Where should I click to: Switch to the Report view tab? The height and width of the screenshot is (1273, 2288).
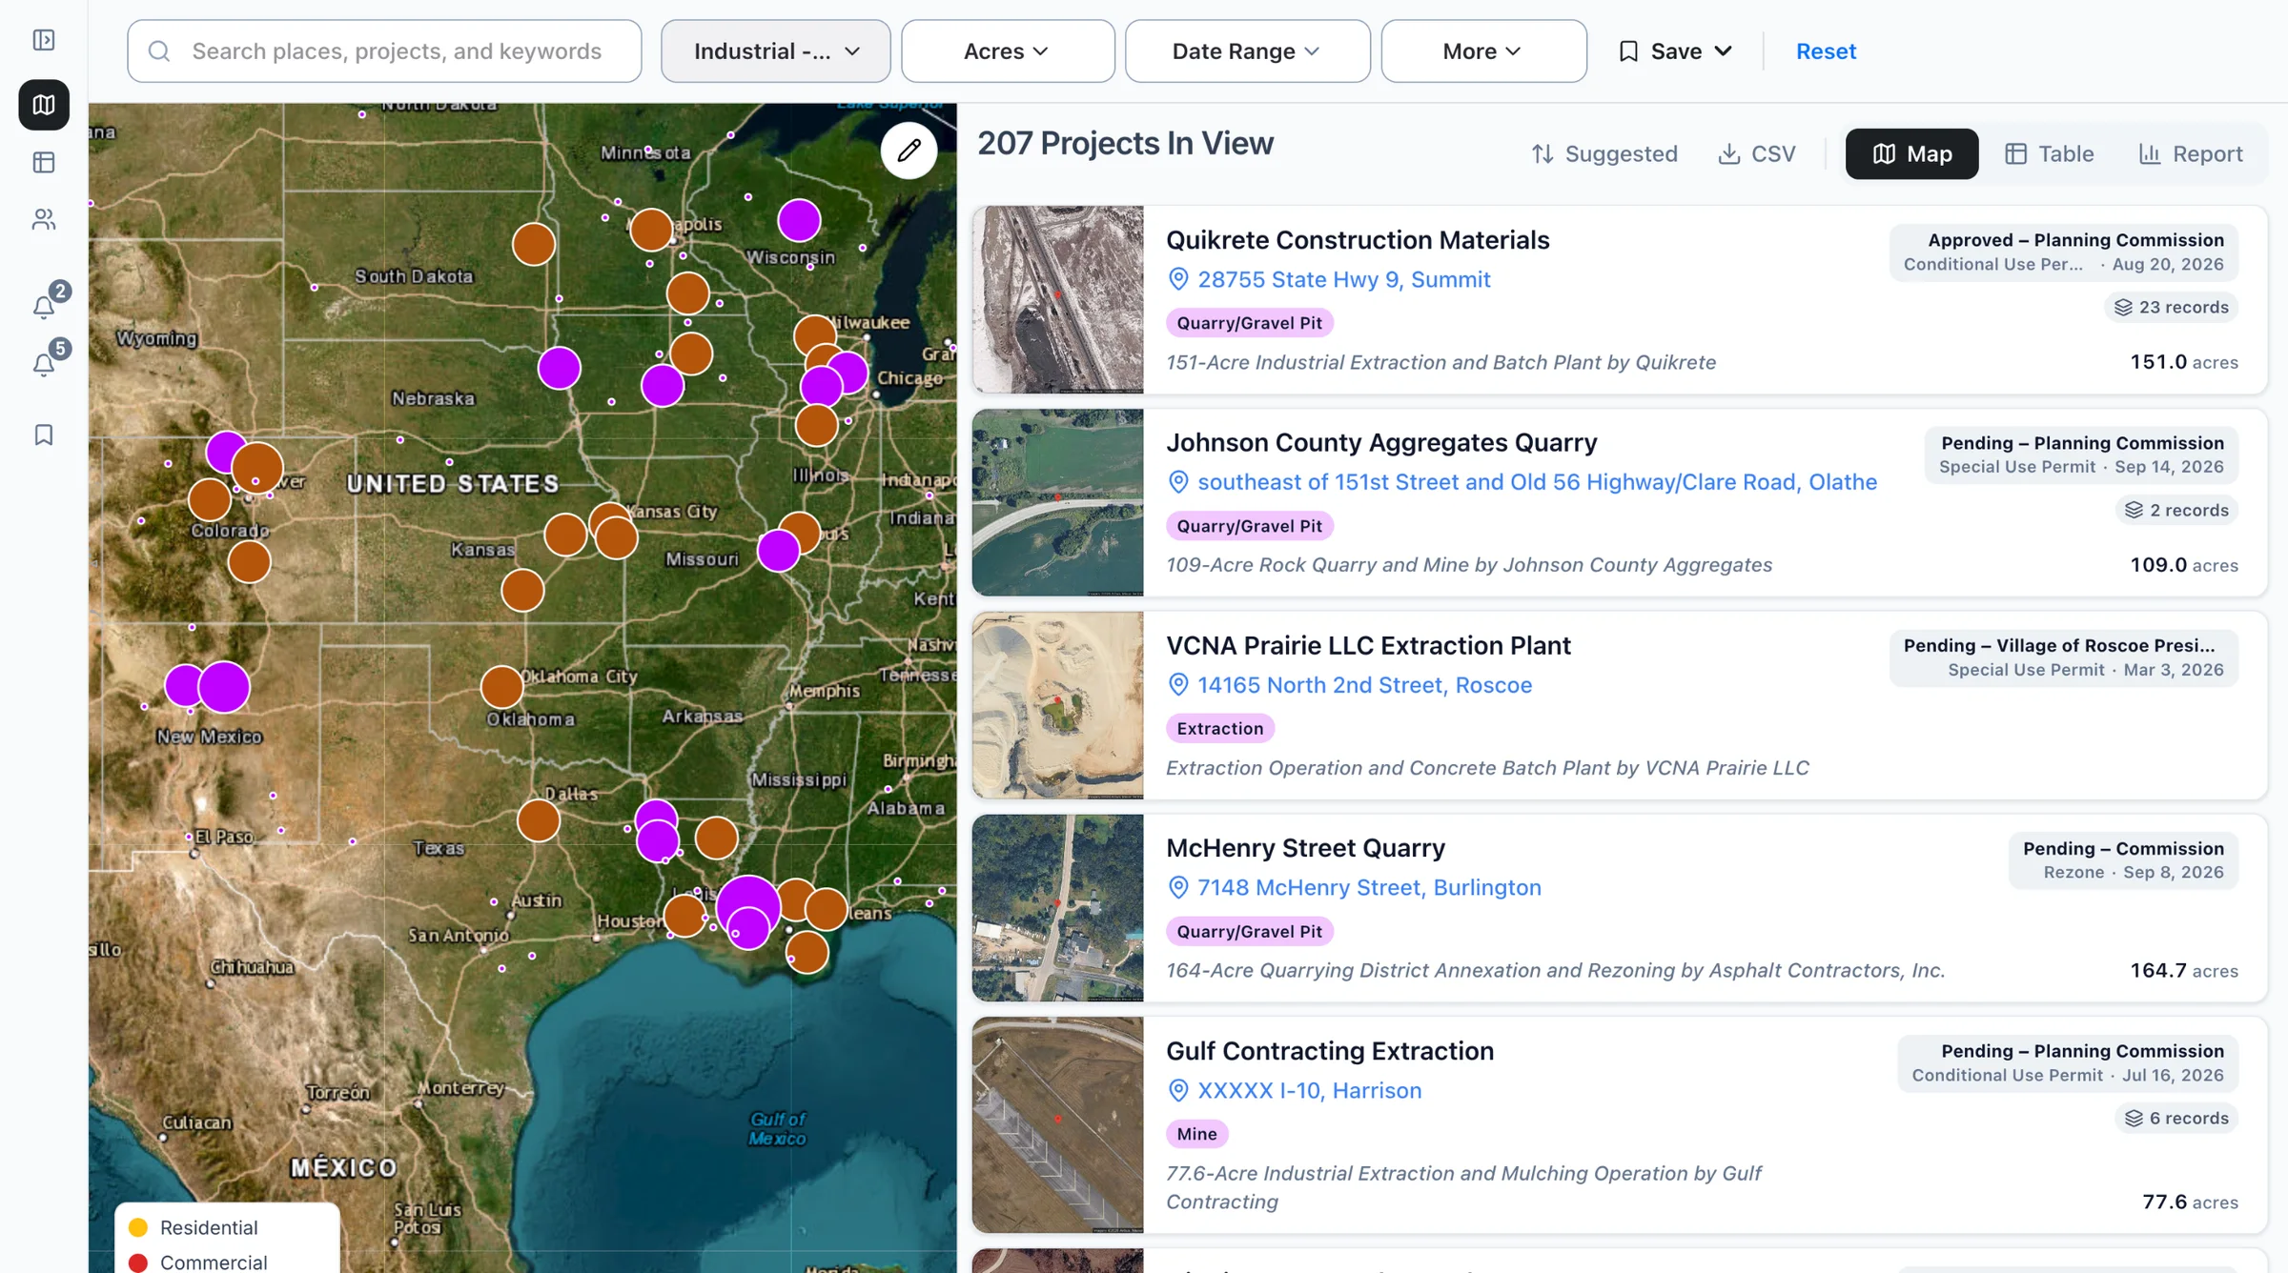point(2191,153)
